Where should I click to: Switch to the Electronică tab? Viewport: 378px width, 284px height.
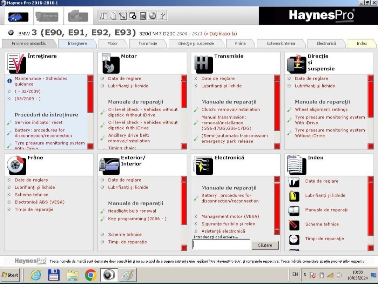327,44
